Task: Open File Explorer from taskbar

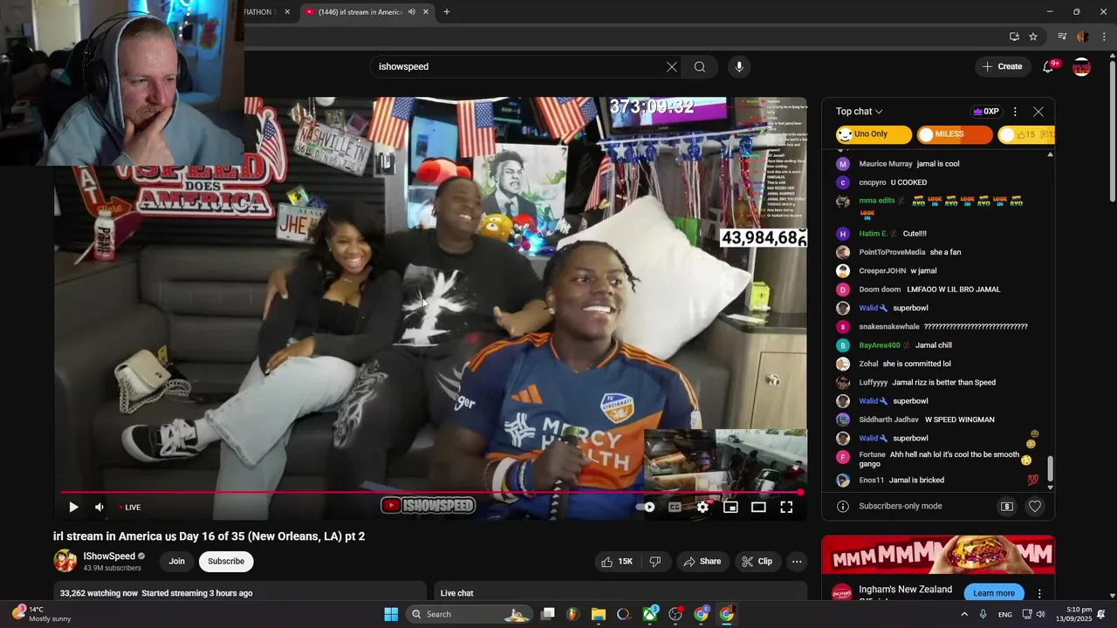Action: click(x=598, y=614)
